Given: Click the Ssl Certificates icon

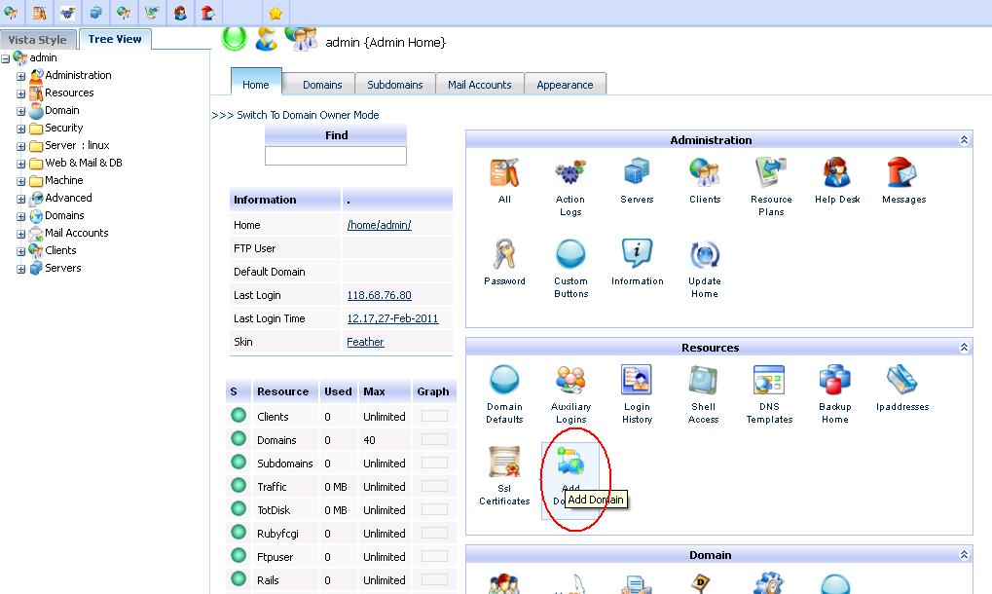Looking at the screenshot, I should coord(504,462).
